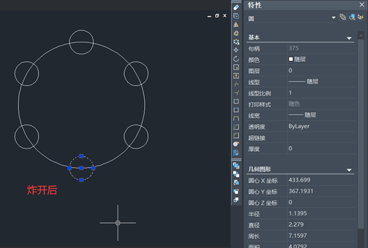Click the properties panel scrollbar up arrow
Viewport: 368px width, 248px height.
click(361, 36)
